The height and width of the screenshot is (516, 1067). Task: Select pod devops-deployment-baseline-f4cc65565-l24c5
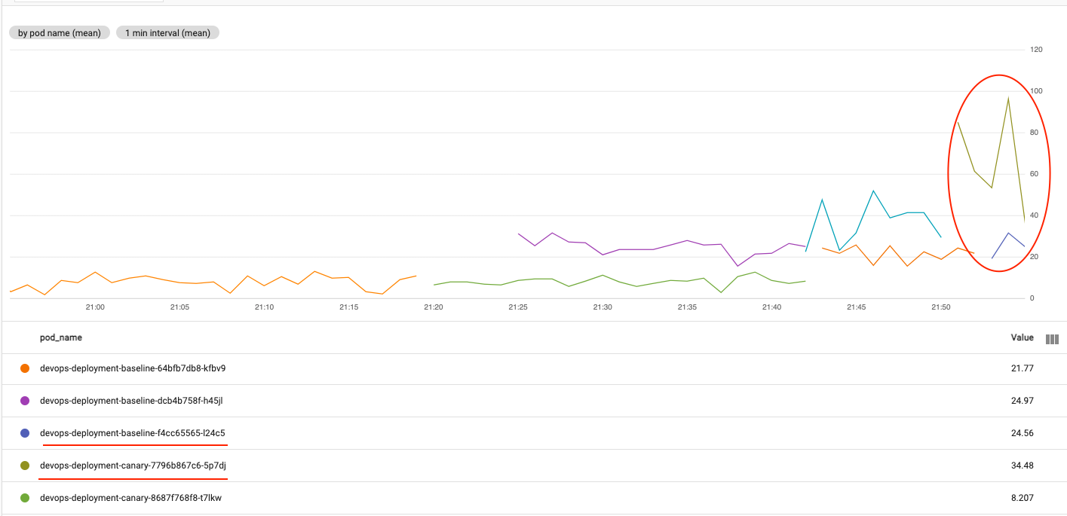coord(133,433)
